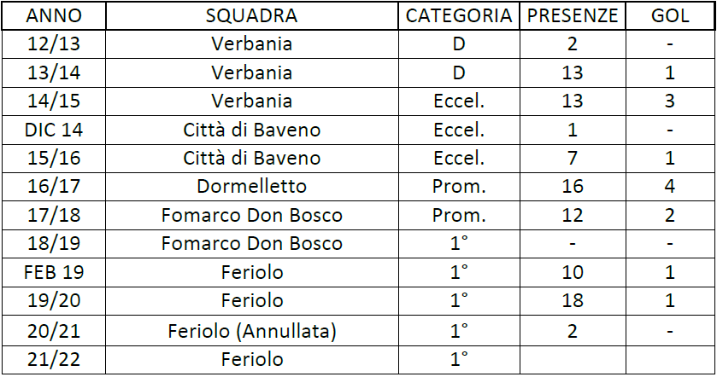Select the DIC 14 row label

[54, 130]
